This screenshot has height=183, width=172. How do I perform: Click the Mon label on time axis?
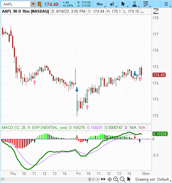click(x=146, y=174)
